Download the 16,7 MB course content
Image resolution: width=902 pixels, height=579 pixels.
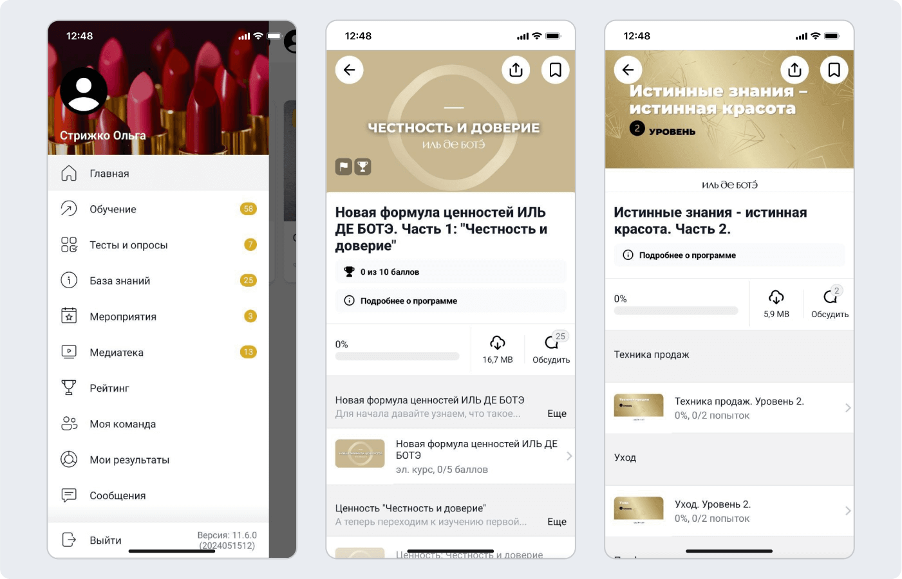498,349
